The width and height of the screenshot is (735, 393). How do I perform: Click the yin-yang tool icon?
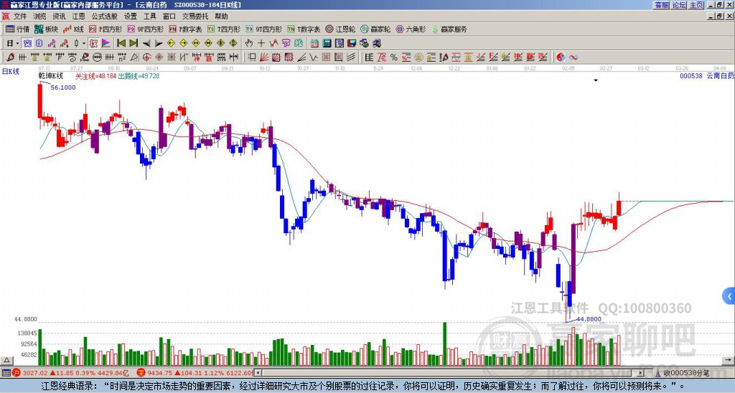click(x=561, y=57)
